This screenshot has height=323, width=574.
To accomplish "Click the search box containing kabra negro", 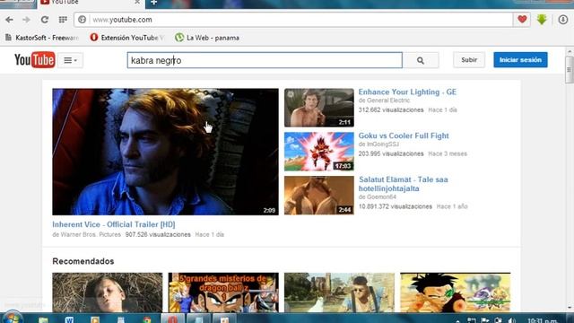I will click(x=265, y=60).
